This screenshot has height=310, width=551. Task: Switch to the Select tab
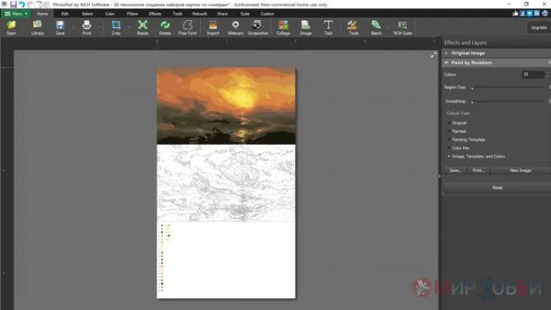coord(87,14)
